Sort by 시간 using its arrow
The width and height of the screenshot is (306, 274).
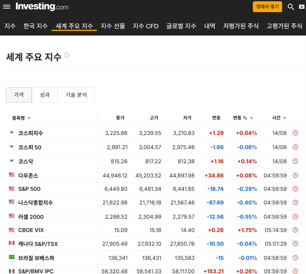(x=285, y=118)
